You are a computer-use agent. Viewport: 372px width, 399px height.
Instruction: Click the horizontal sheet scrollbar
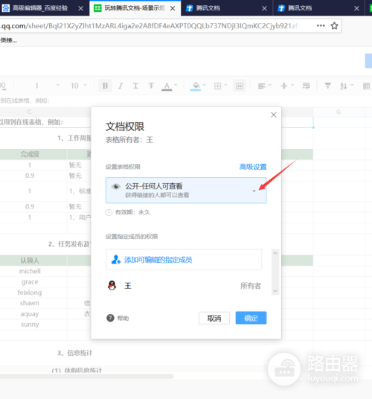86,376
